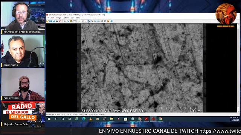This screenshot has width=241, height=135.
Task: Open the View menu
Action: 73,18
